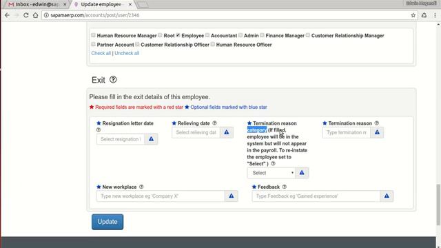This screenshot has width=441, height=248.
Task: Tick the Admin role checkbox
Action: pyautogui.click(x=240, y=35)
